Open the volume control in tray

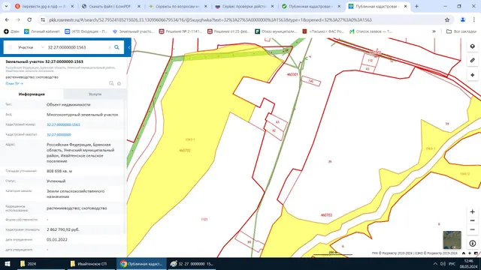tap(443, 263)
